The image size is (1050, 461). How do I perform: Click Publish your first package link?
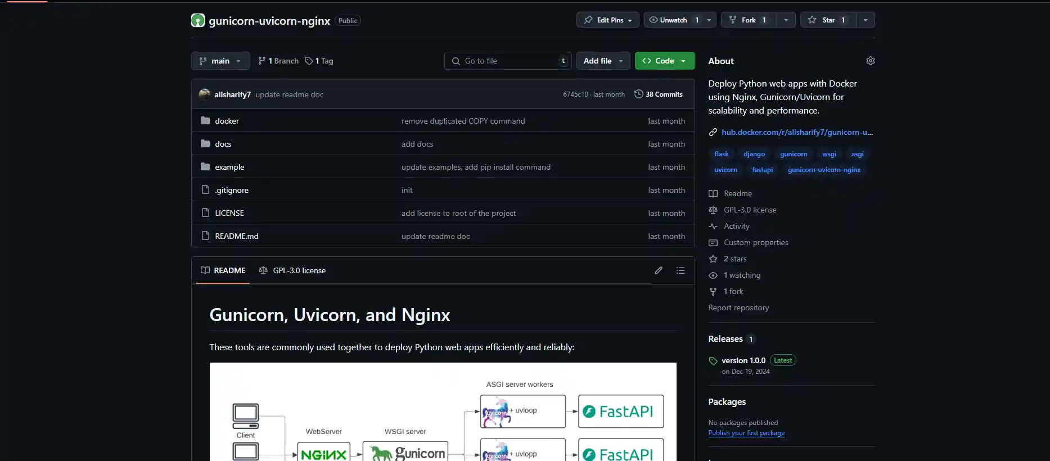pos(746,433)
